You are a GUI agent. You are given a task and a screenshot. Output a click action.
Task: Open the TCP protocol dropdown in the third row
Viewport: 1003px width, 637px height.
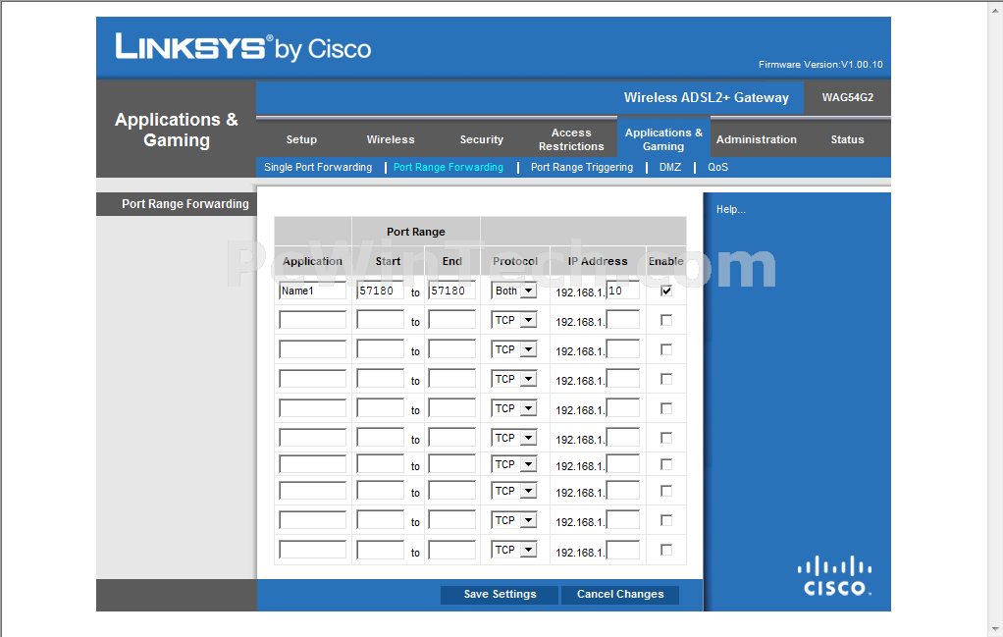(513, 349)
